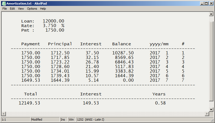Screen dimensions: 215x123
Task: Click the horizontal scrollbar right arrow
Action: [x=207, y=114]
